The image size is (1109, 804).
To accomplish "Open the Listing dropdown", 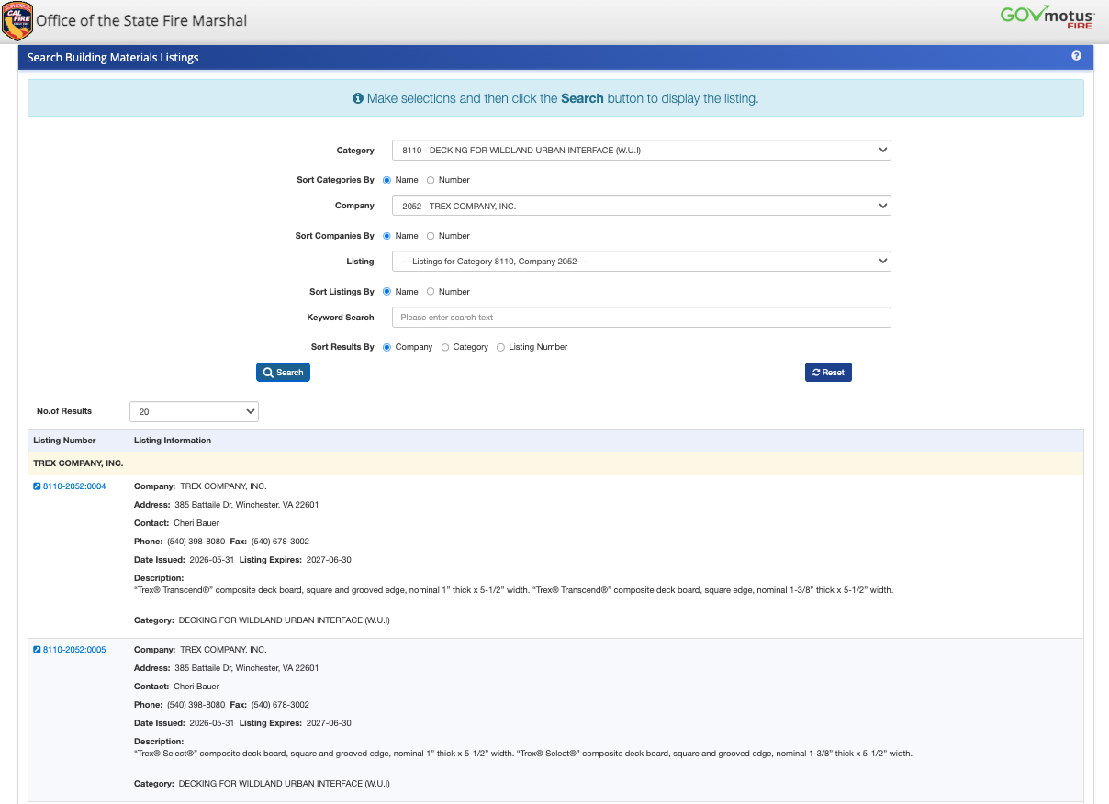I will click(x=641, y=262).
